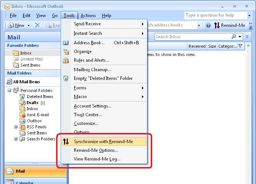Screen dimensions: 256x184
Task: Collapse the Personal Folders tree
Action: (x=9, y=90)
